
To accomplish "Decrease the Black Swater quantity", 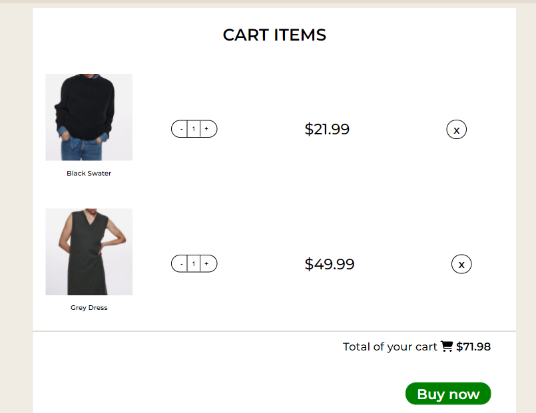I will click(x=180, y=128).
